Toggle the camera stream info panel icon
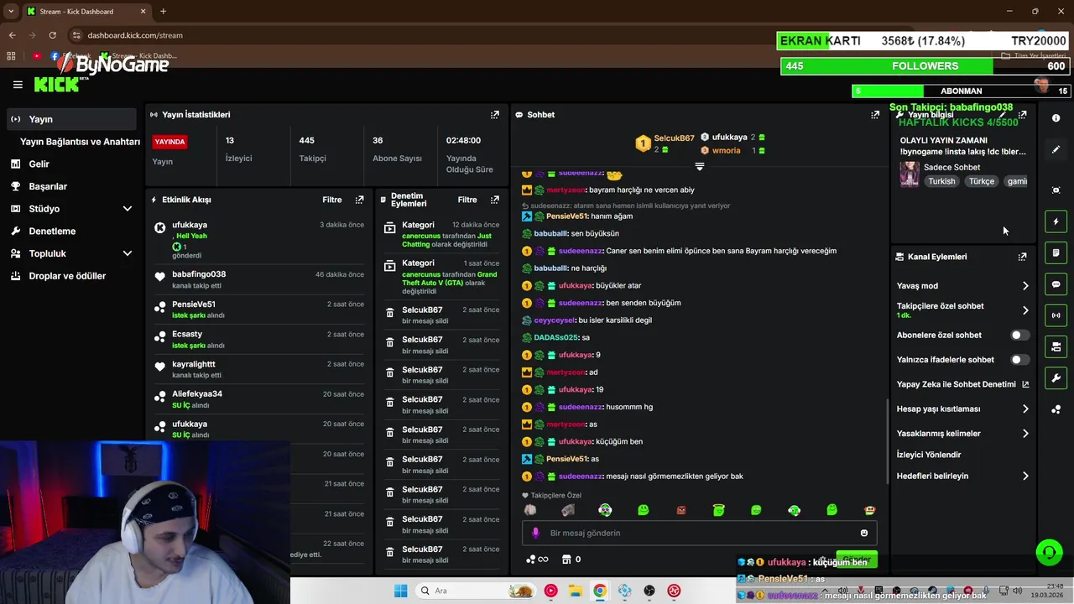 pyautogui.click(x=1056, y=346)
